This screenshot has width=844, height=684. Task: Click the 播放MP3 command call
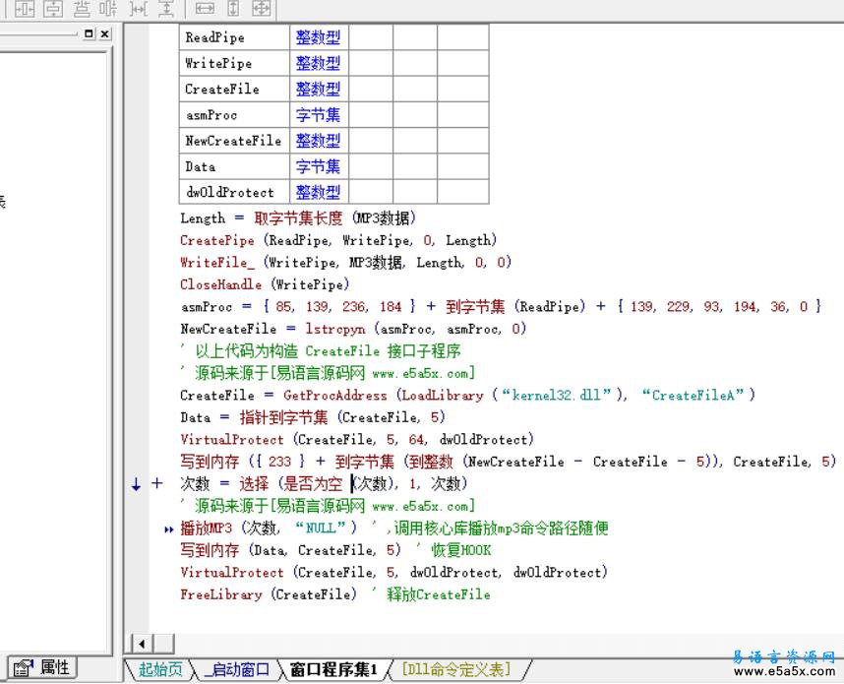[207, 528]
